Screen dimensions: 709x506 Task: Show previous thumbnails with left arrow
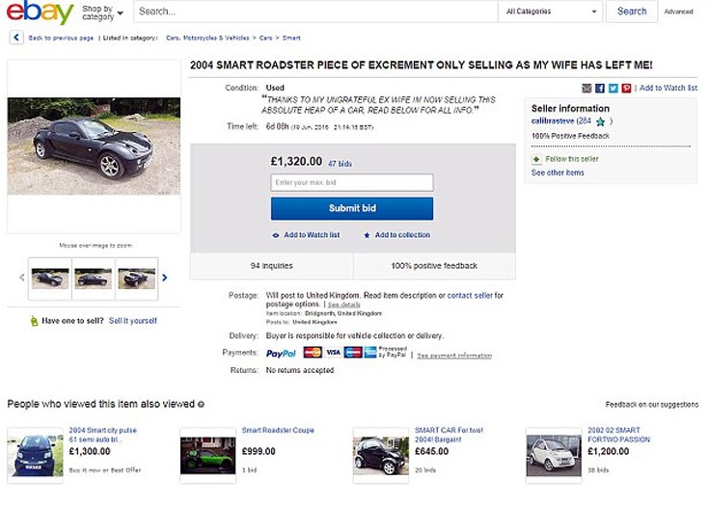[x=22, y=278]
